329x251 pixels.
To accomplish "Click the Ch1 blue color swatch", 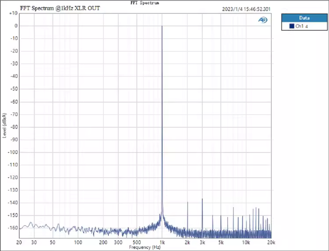I will coord(291,26).
